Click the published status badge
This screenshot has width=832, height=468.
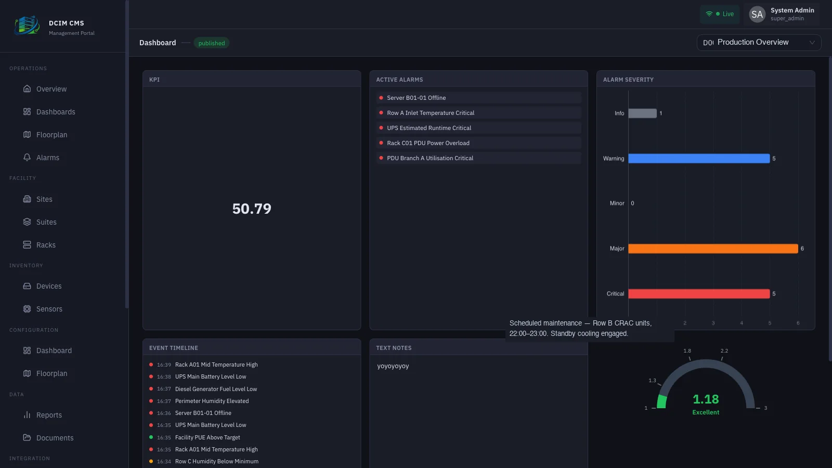(212, 43)
